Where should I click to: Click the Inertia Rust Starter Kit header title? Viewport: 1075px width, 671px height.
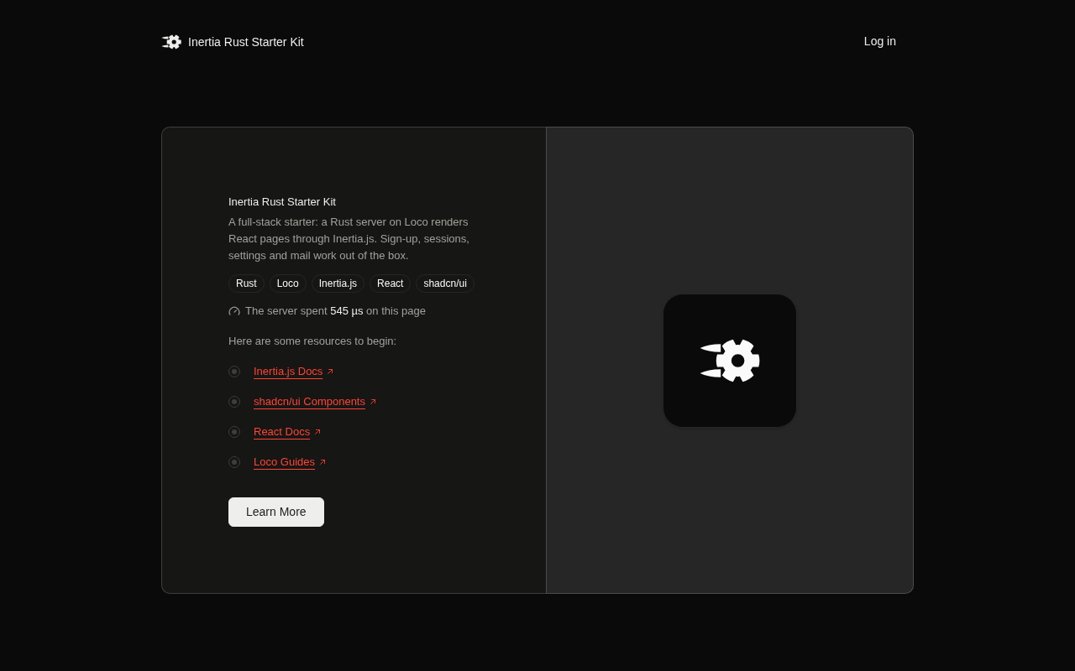pyautogui.click(x=246, y=42)
